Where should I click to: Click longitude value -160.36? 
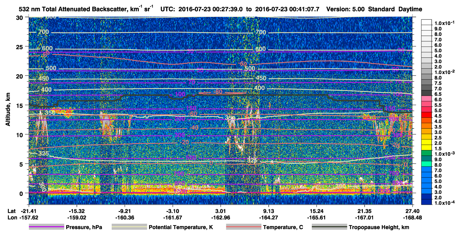125,217
